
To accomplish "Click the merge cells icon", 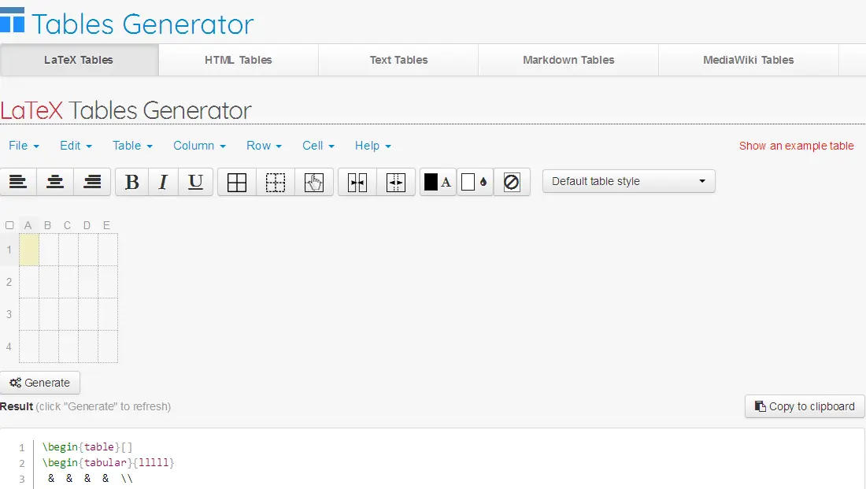I will pos(357,183).
